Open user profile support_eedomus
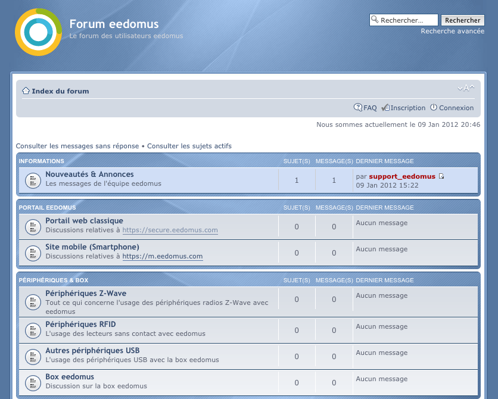The image size is (498, 399). click(402, 176)
